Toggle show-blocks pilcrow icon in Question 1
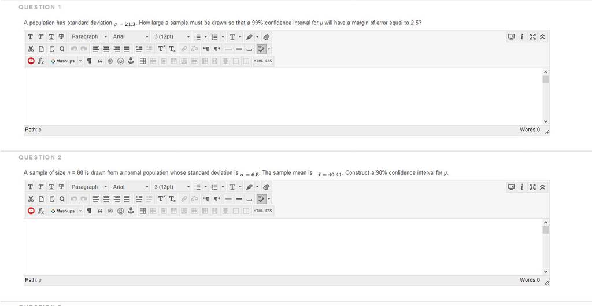 click(x=89, y=61)
